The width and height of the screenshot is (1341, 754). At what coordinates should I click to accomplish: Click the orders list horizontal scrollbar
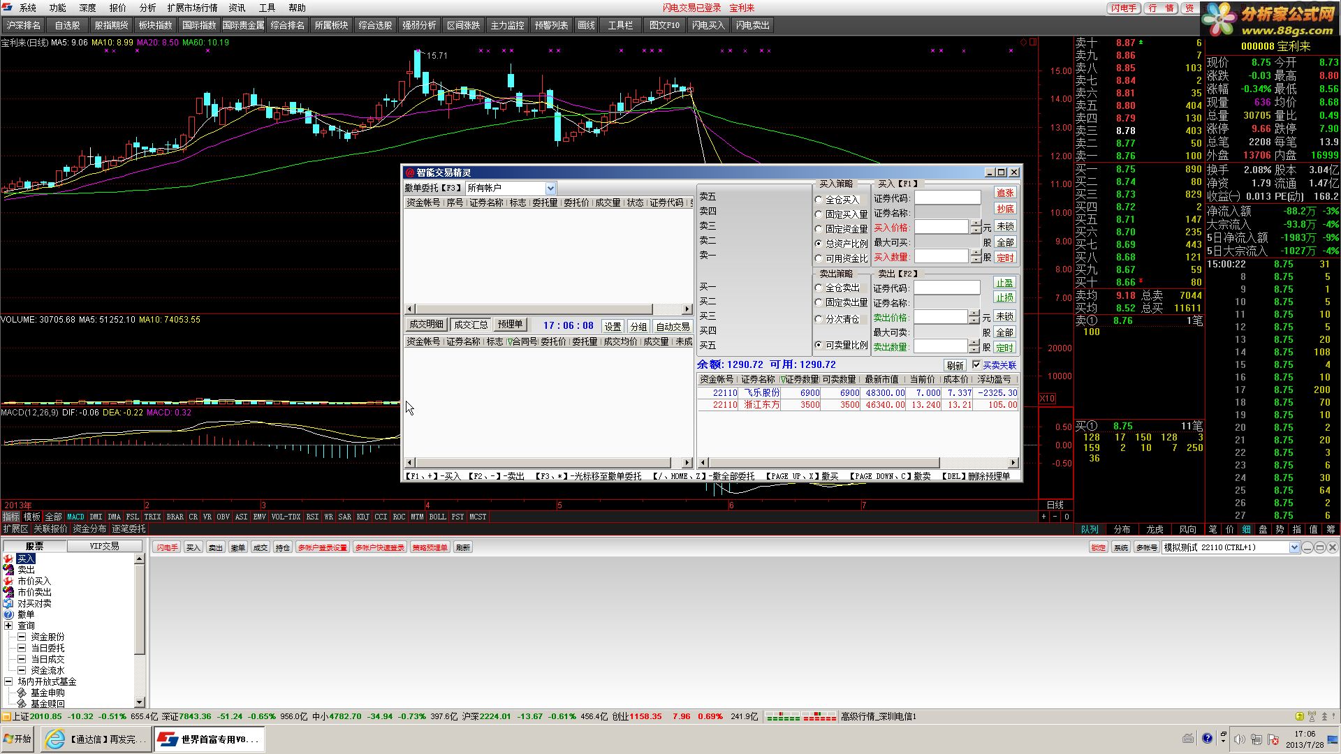[x=548, y=309]
